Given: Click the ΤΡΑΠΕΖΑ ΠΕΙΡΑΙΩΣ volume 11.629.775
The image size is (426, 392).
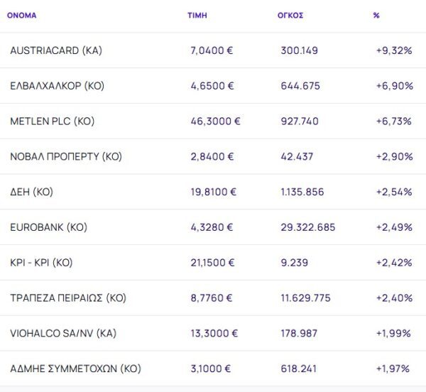Looking at the screenshot, I should (305, 298).
